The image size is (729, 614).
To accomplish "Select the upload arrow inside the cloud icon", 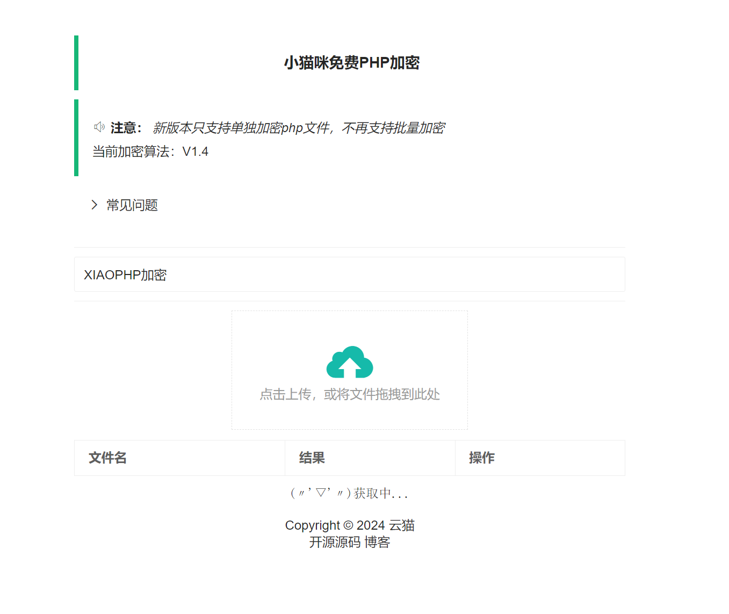I will click(350, 366).
